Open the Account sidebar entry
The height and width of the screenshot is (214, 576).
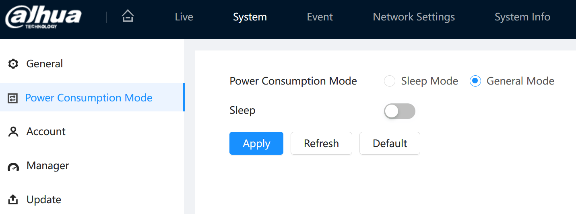(x=92, y=132)
